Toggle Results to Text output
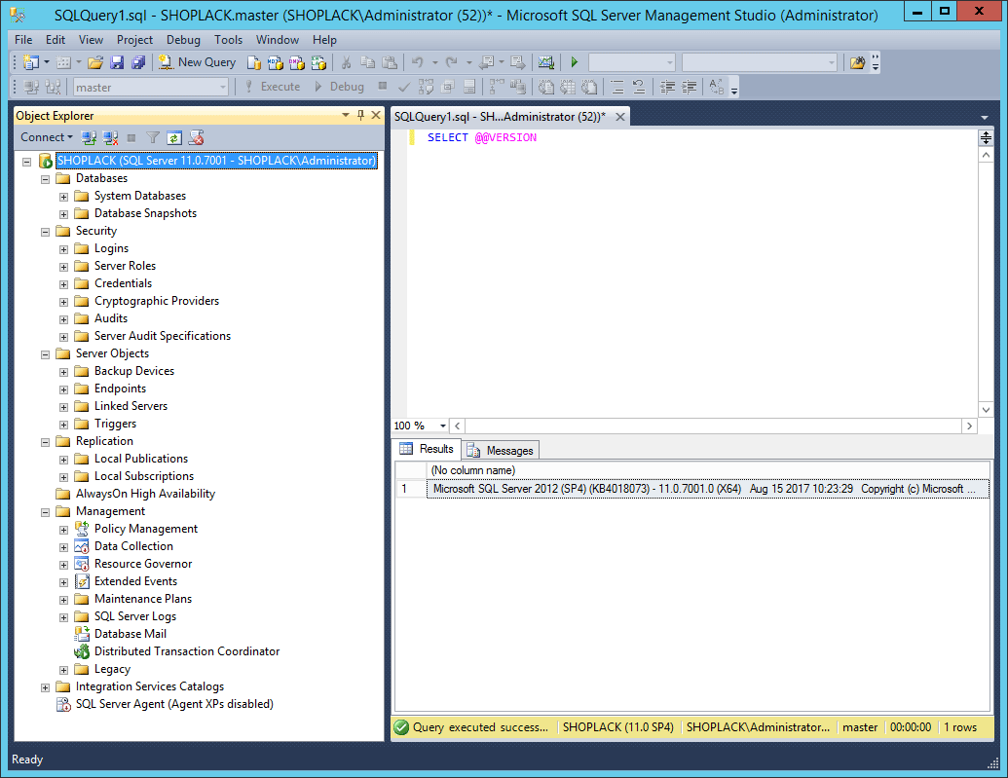The width and height of the screenshot is (1008, 778). (x=545, y=87)
